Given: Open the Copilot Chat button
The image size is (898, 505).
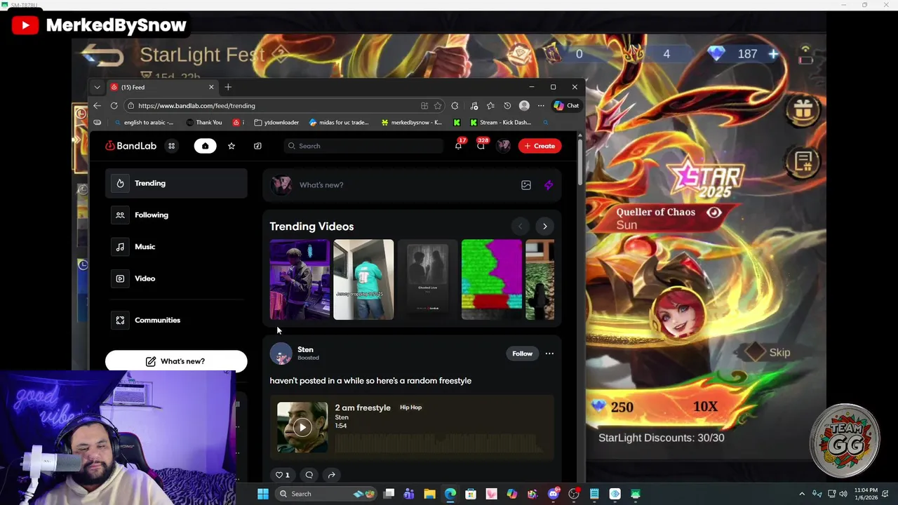Looking at the screenshot, I should coord(566,106).
